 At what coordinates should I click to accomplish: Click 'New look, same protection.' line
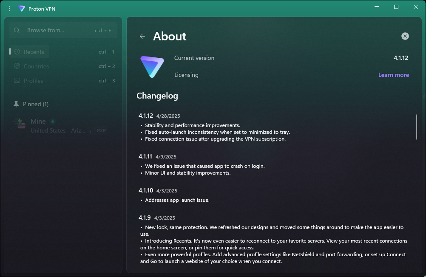pyautogui.click(x=272, y=231)
